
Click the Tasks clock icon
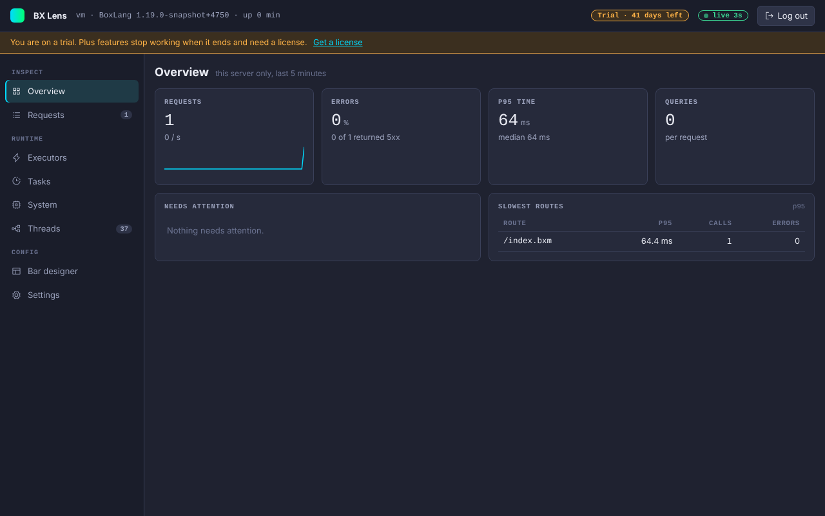click(x=16, y=181)
